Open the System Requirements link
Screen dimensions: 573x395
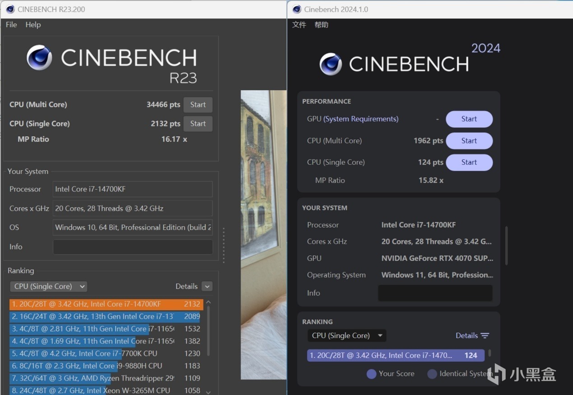tap(361, 119)
